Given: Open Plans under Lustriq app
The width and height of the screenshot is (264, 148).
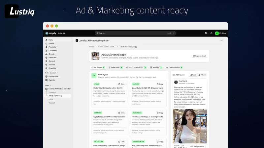Looking at the screenshot, I should (51, 99).
